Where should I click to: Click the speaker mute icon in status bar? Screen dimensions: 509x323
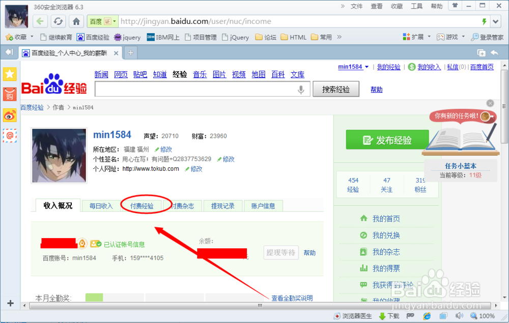click(x=459, y=315)
